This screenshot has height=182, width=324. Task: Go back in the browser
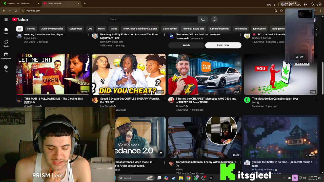click(4, 11)
